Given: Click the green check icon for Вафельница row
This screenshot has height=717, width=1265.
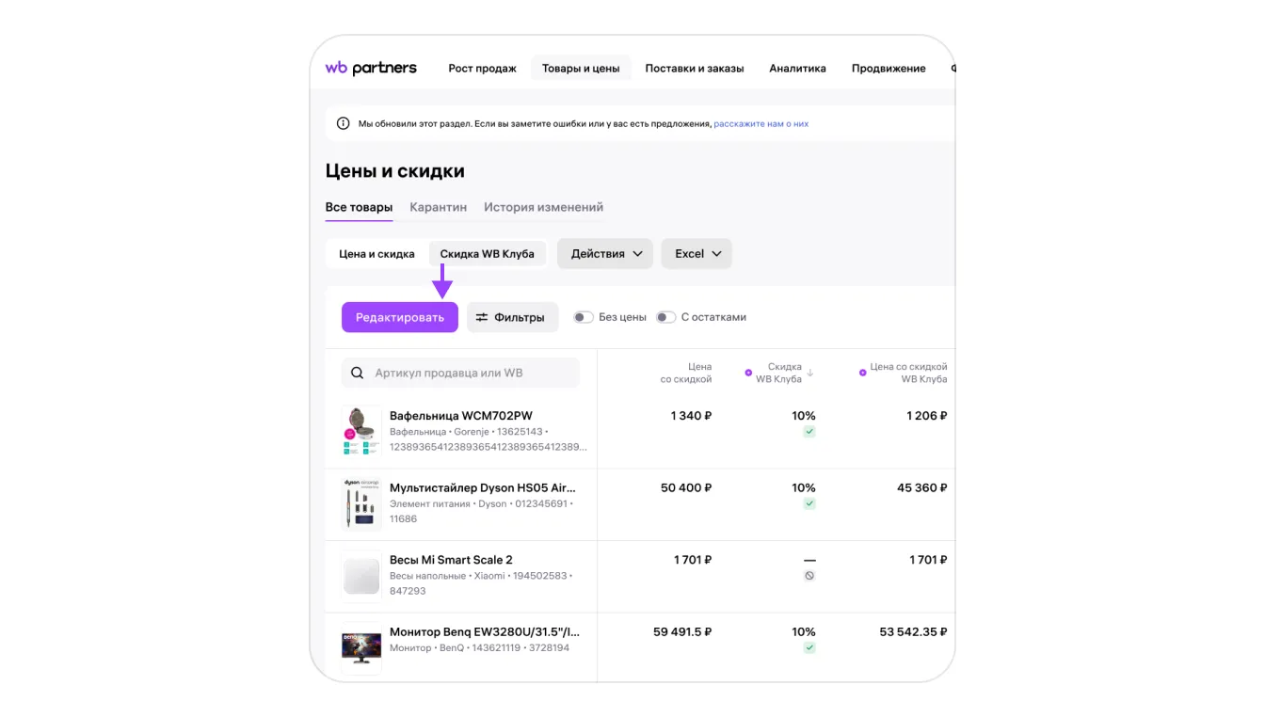Looking at the screenshot, I should 809,432.
